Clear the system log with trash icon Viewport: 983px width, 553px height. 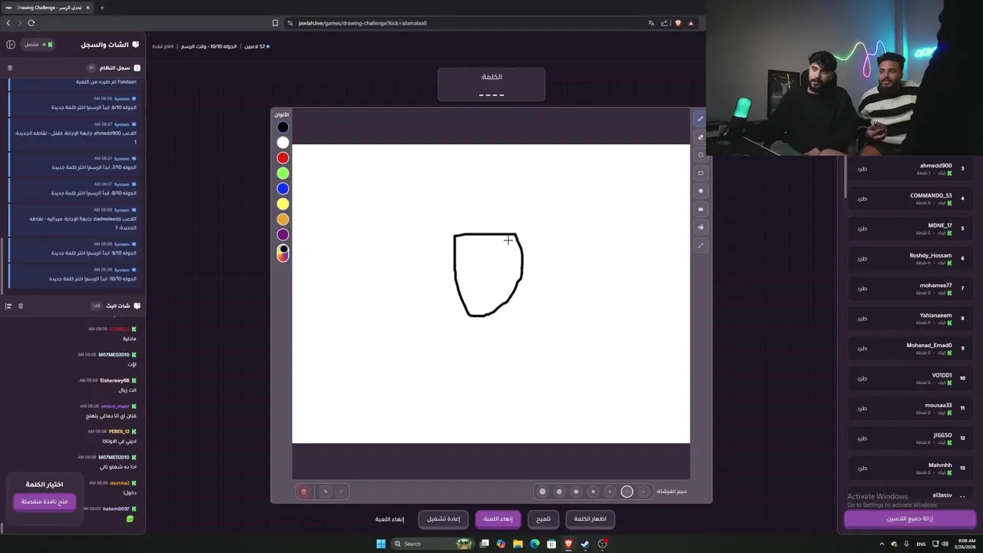tap(10, 68)
